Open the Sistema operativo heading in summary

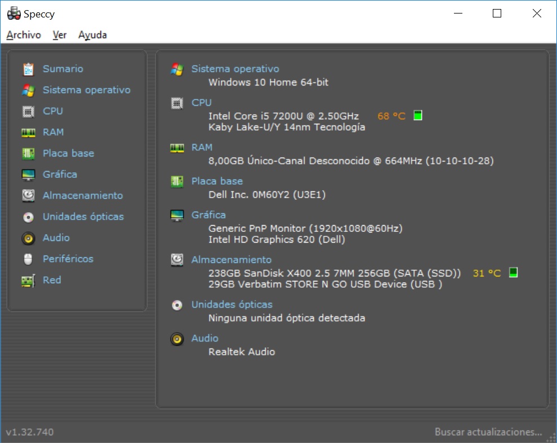pos(235,69)
